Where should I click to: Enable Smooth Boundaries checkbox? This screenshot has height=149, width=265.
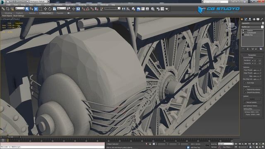(246, 93)
